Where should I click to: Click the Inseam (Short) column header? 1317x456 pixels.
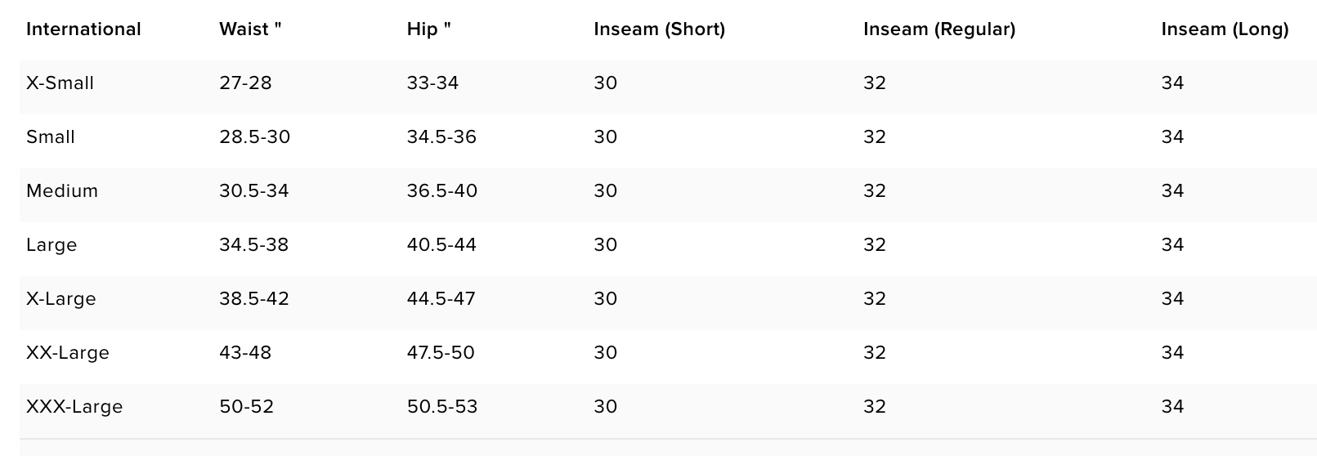pos(660,29)
